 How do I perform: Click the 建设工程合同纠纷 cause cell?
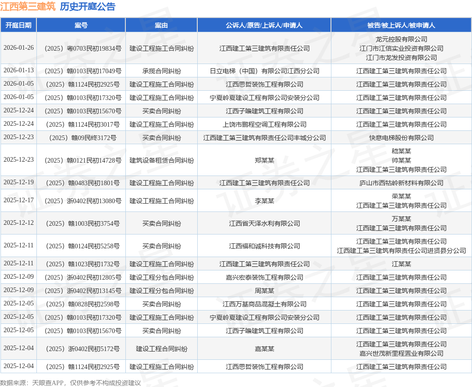point(162,349)
